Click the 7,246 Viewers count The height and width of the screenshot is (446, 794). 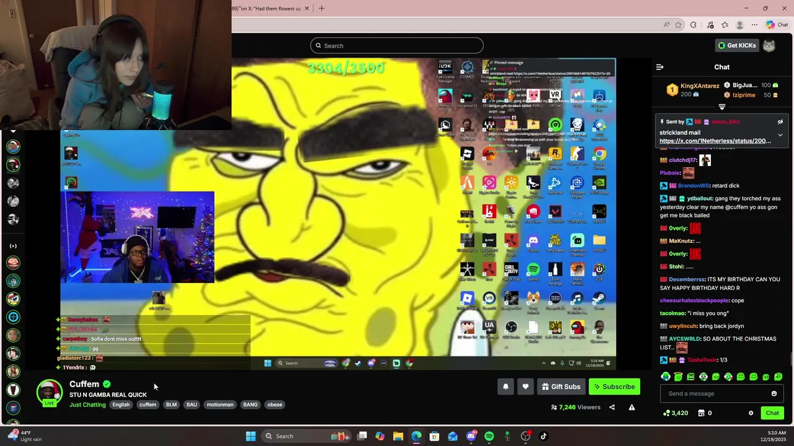click(x=576, y=407)
